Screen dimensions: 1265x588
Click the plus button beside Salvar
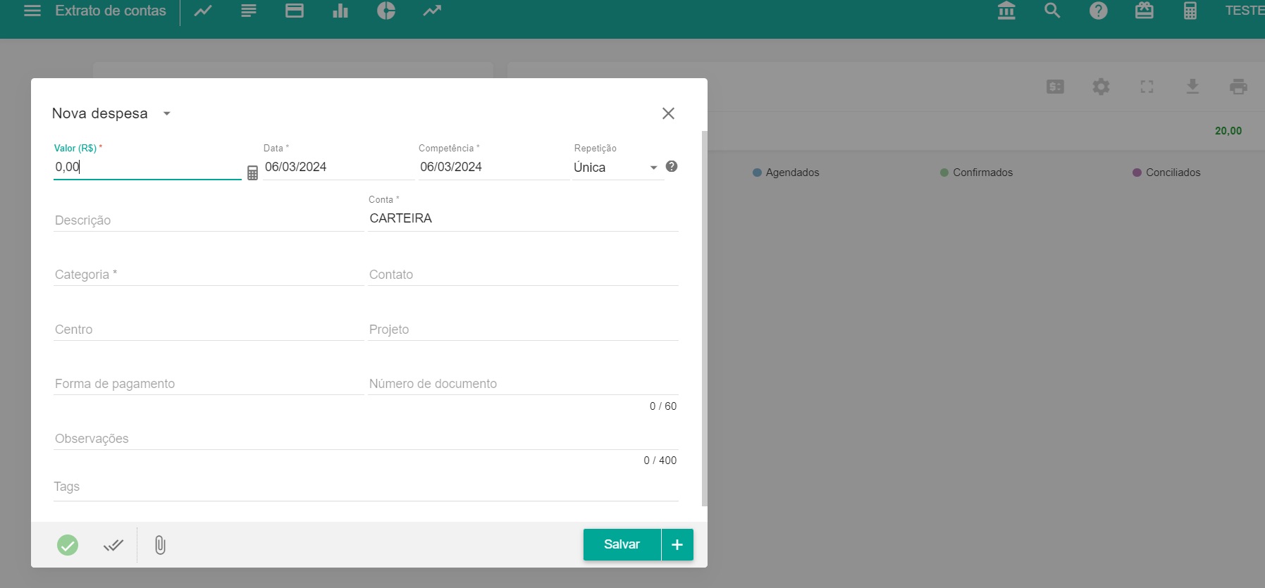pos(677,544)
